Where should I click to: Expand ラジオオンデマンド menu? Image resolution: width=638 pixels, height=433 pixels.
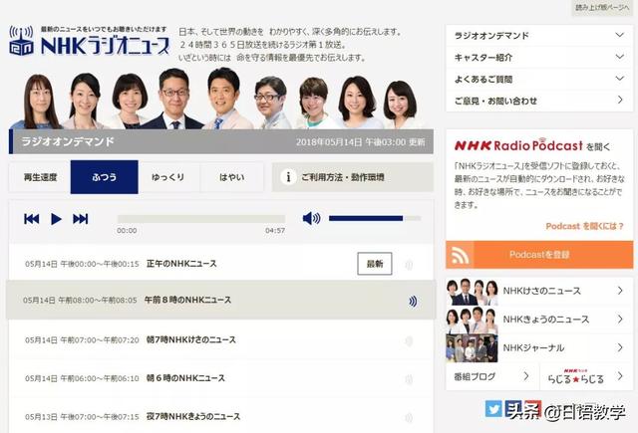coord(539,36)
